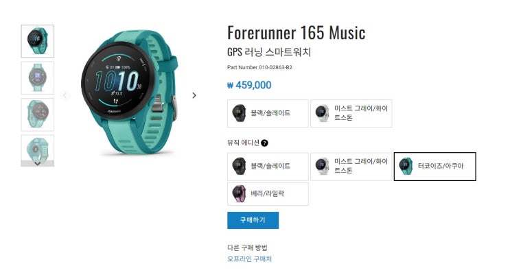Viewport: 510px width, 279px height.
Task: Choose music edition 블랙/슬레이트 option
Action: click(x=268, y=167)
